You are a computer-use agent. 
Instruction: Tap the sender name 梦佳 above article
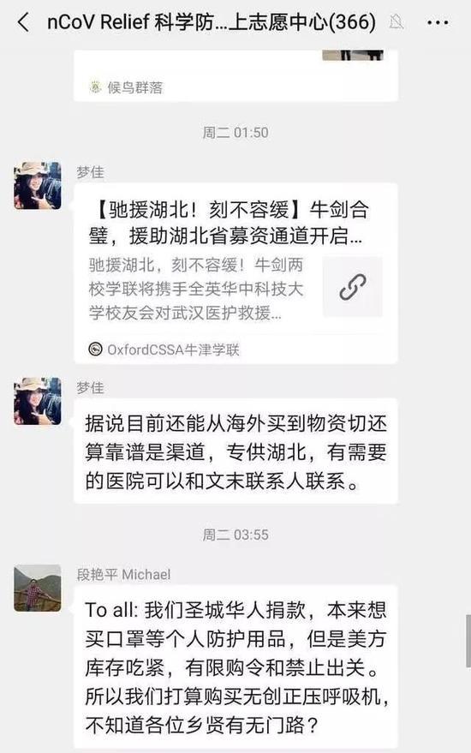click(x=90, y=172)
